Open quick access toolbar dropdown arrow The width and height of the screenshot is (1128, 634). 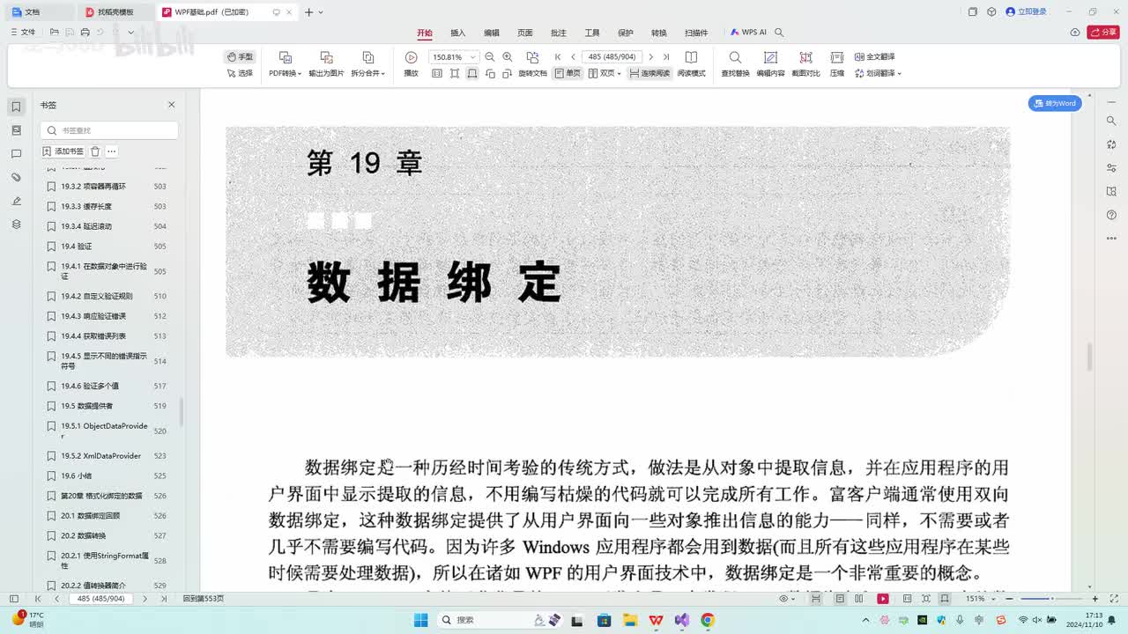(131, 33)
